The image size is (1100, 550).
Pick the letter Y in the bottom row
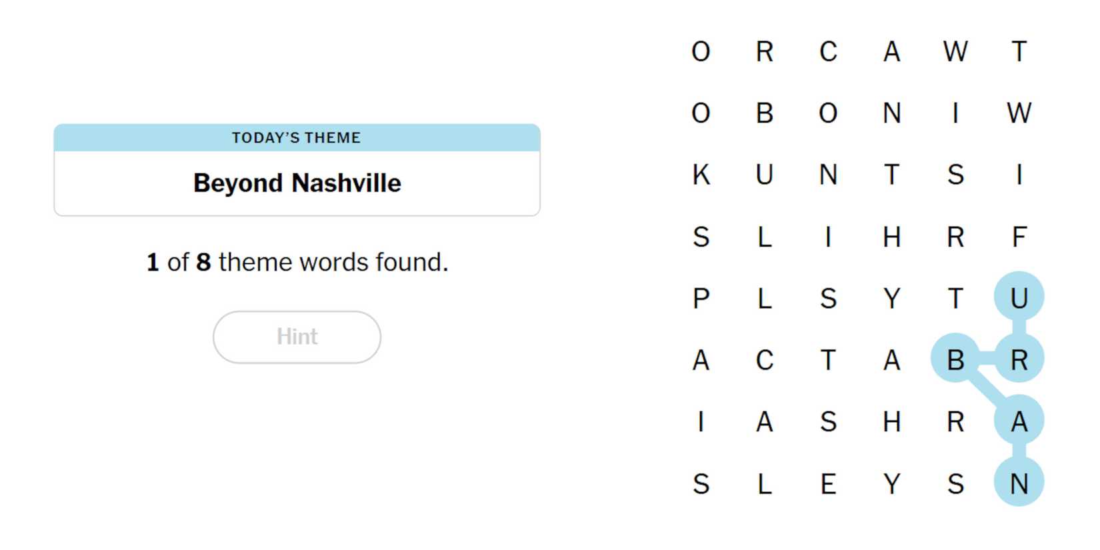point(892,483)
